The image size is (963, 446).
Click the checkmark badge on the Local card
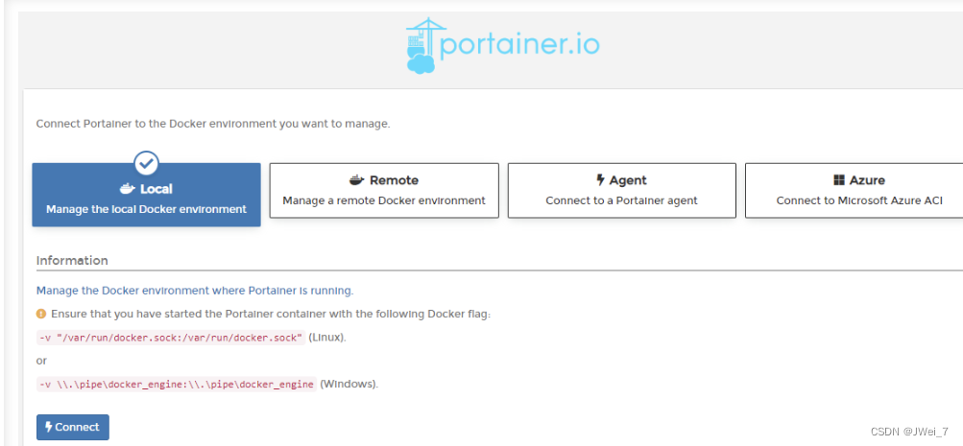point(146,163)
